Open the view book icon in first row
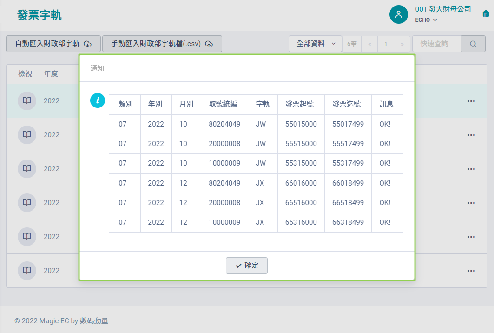 (x=27, y=101)
